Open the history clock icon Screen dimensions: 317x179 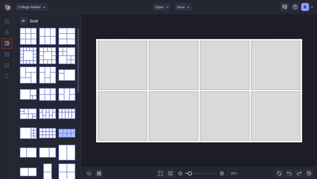pos(309,174)
